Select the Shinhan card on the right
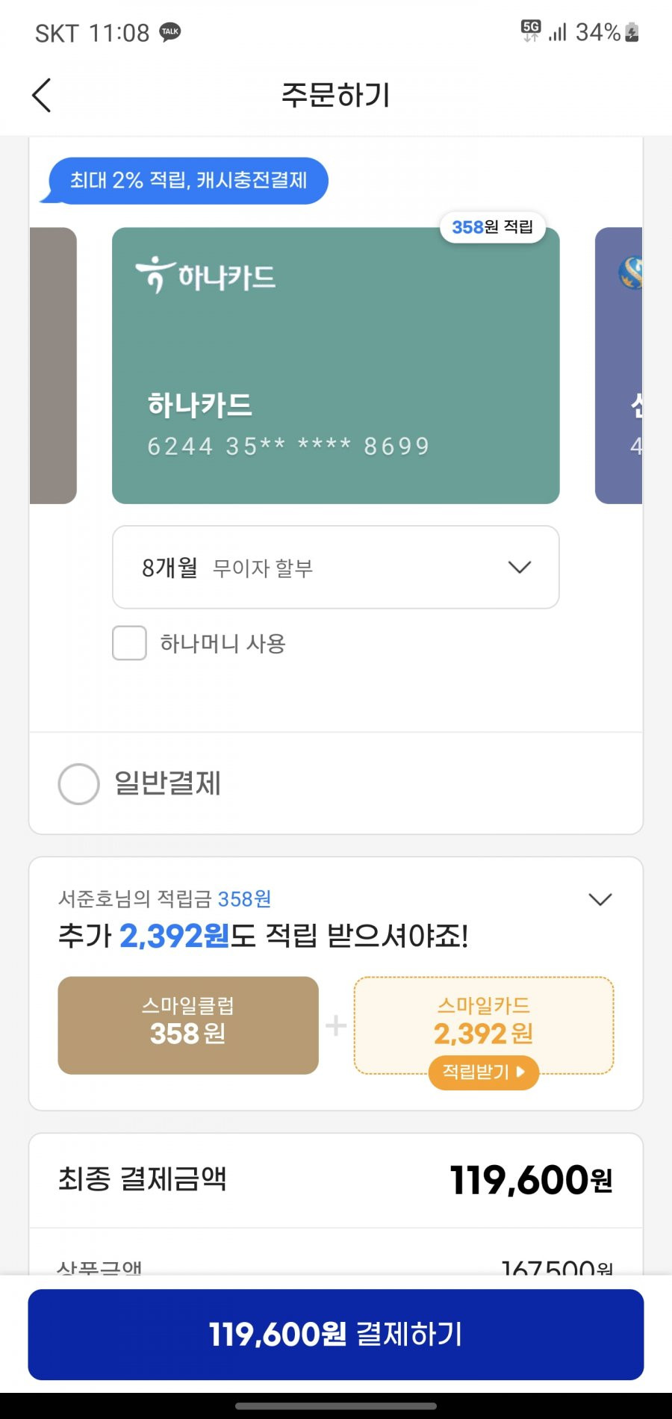Viewport: 672px width, 1419px height. point(618,365)
